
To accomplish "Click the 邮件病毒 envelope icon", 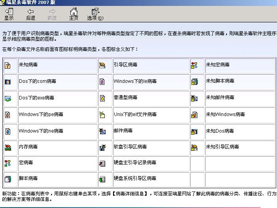I will (102, 131).
